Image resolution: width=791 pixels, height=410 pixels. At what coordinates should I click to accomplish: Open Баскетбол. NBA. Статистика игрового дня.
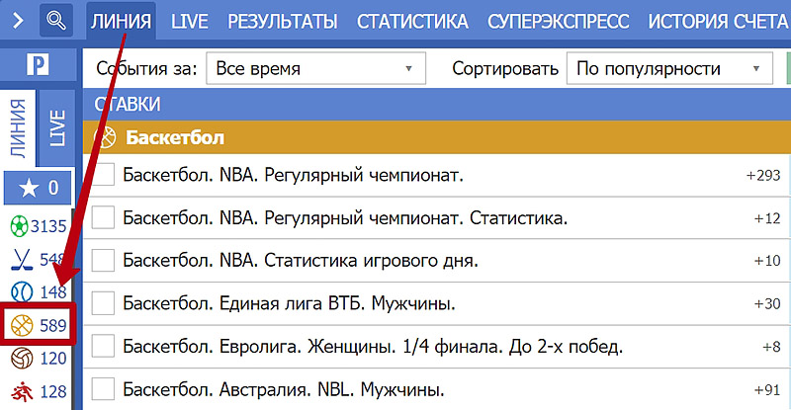301,261
